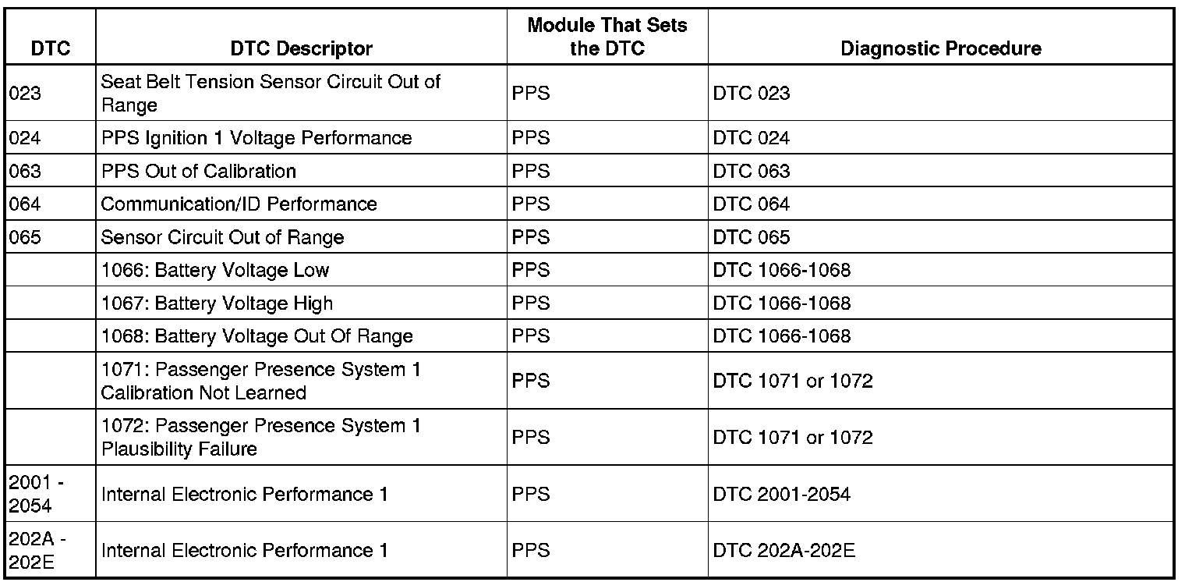
Task: Open the DTC 2001-2054 diagnostic procedure
Action: (781, 494)
